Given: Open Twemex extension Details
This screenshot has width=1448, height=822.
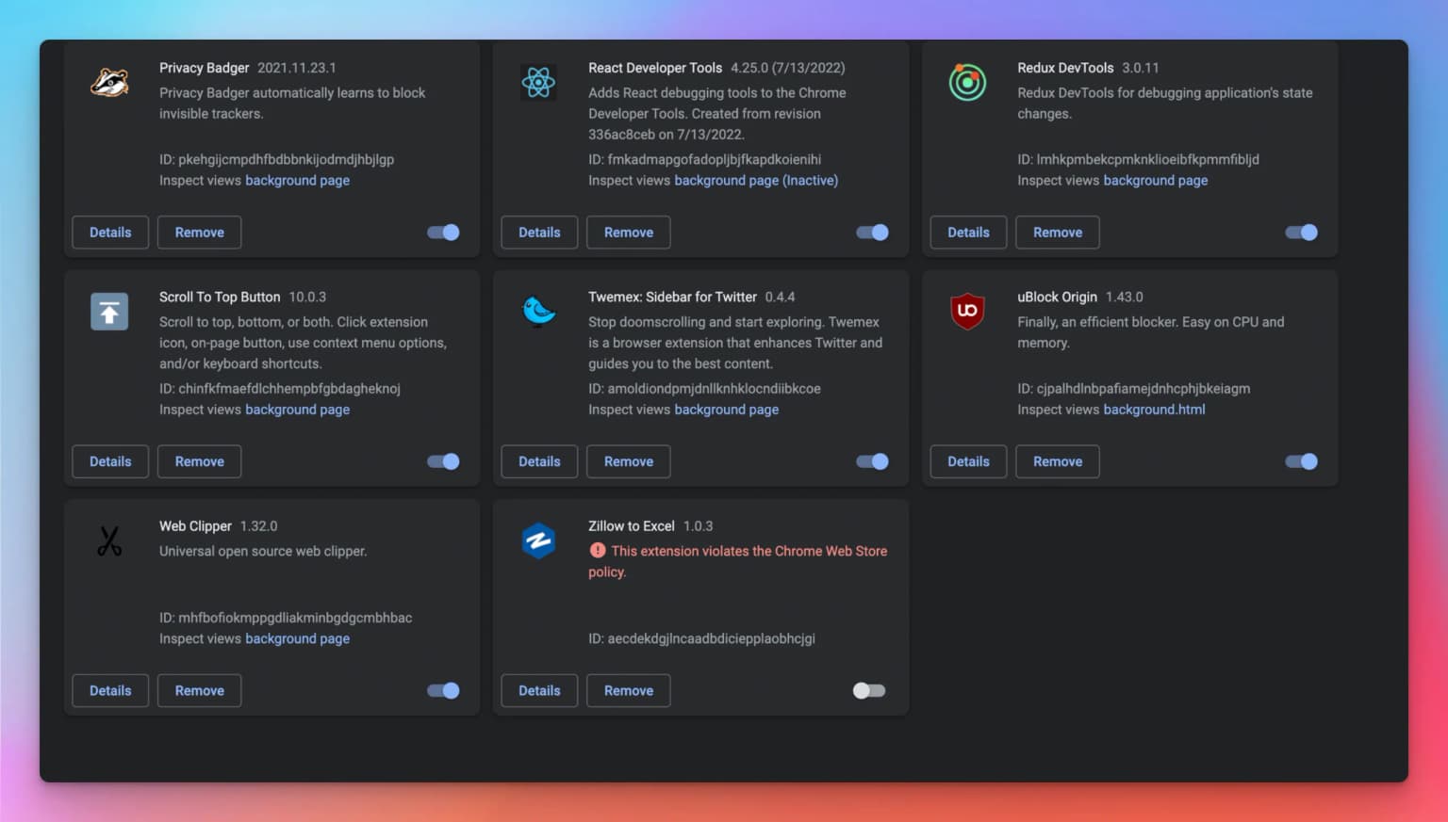Looking at the screenshot, I should pos(539,461).
